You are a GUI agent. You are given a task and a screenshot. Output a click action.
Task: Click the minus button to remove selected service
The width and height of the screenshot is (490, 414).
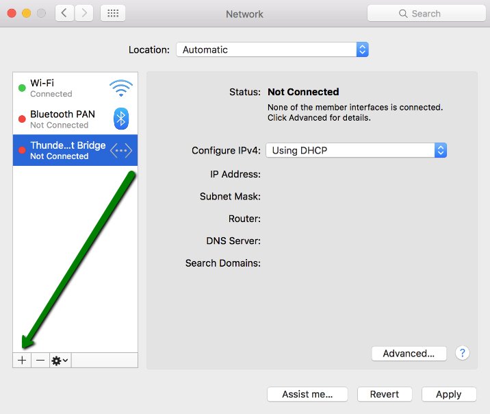click(x=40, y=361)
